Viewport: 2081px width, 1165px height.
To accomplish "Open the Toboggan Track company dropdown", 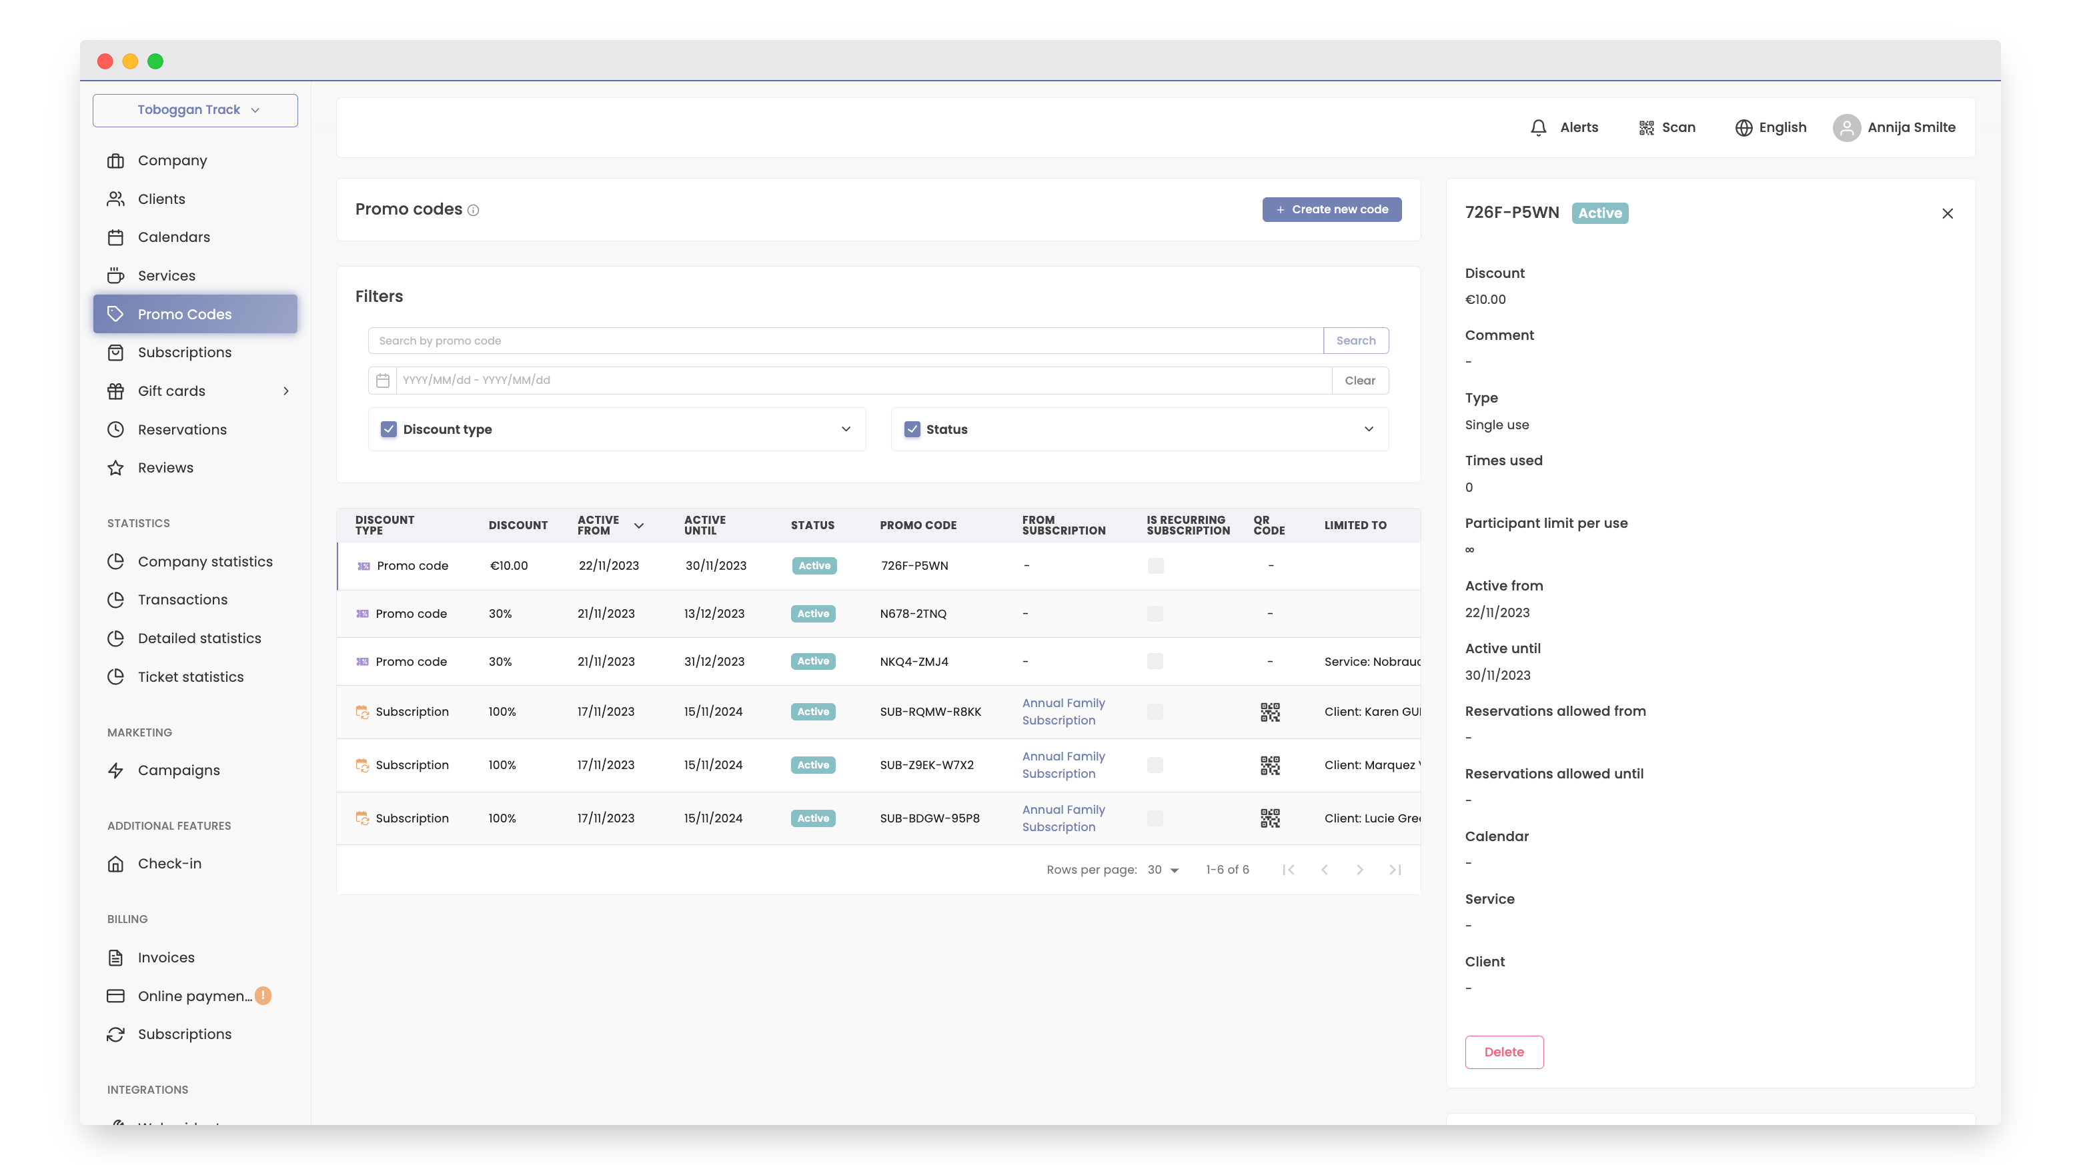I will click(195, 110).
